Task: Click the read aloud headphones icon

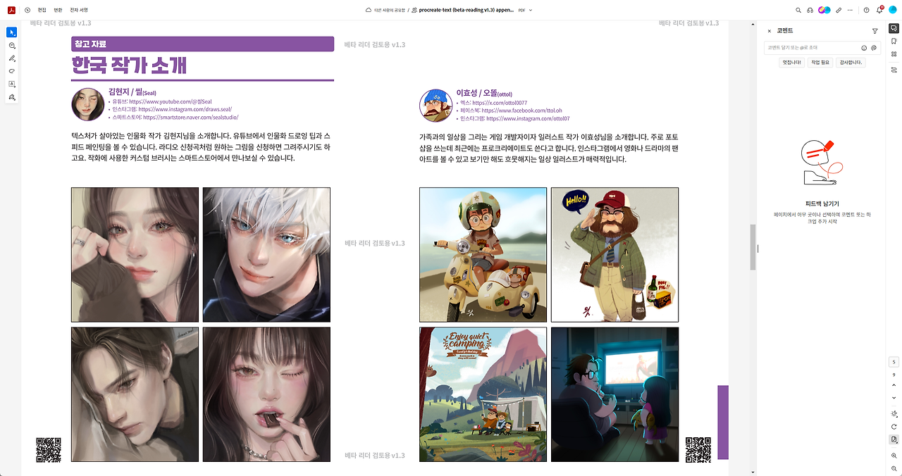Action: point(810,10)
